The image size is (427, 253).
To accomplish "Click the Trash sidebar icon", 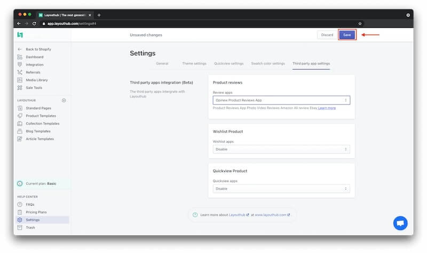I will click(20, 227).
